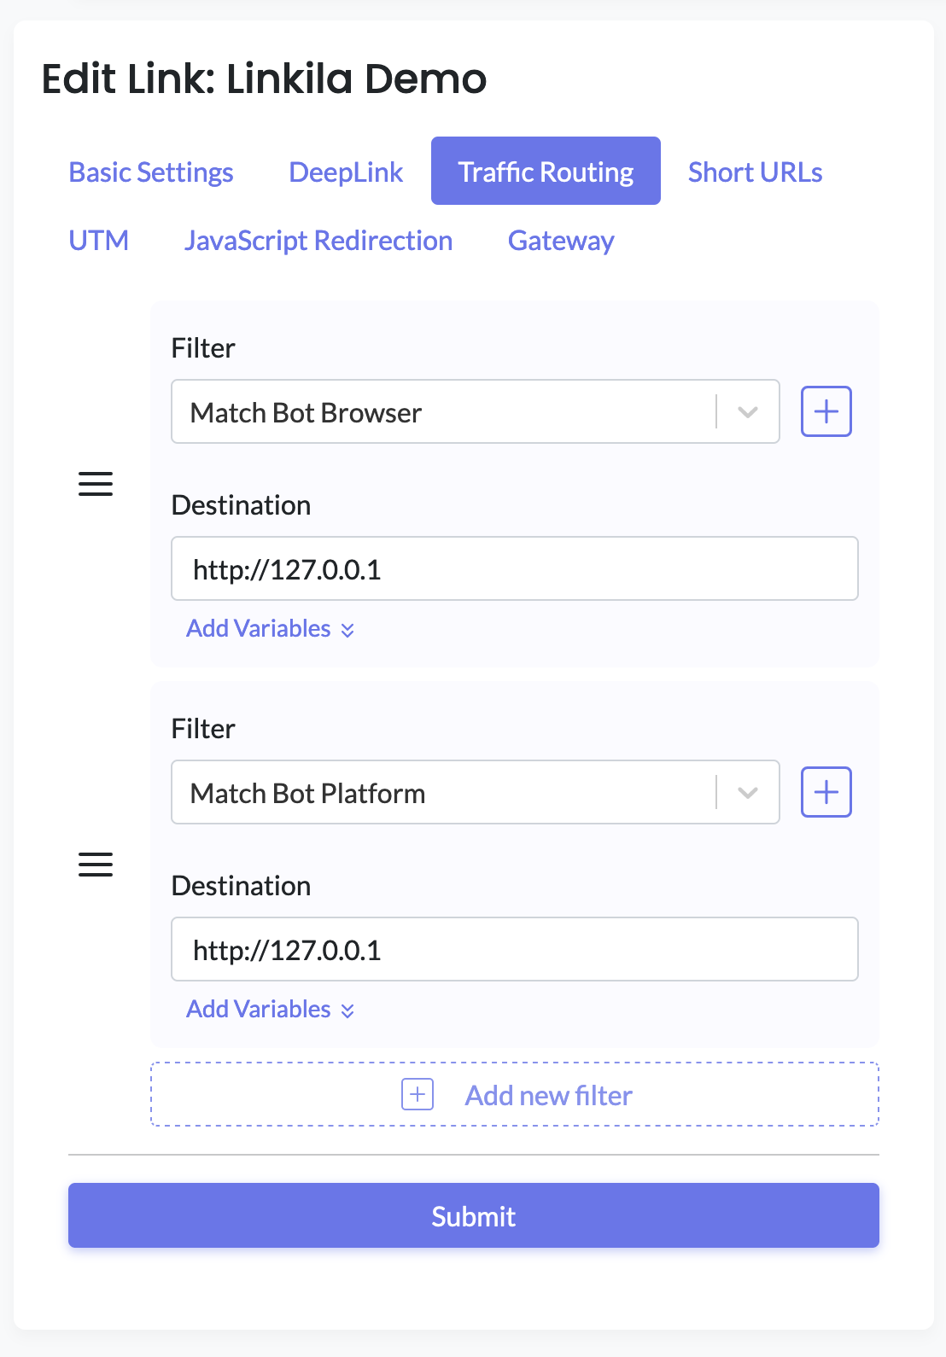Viewport: 946px width, 1357px height.
Task: Go to the UTM tab
Action: click(x=99, y=240)
